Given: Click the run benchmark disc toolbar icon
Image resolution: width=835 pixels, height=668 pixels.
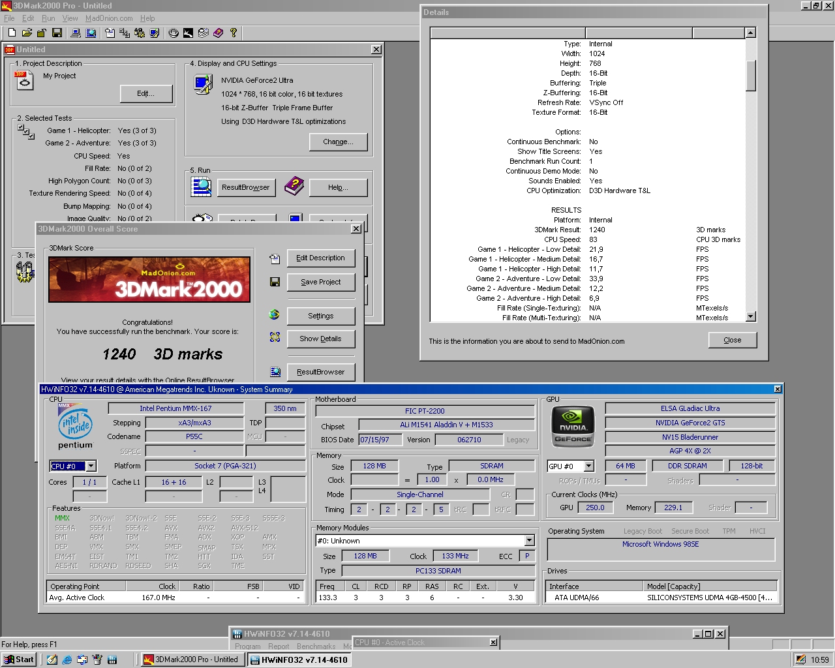Looking at the screenshot, I should pyautogui.click(x=174, y=33).
